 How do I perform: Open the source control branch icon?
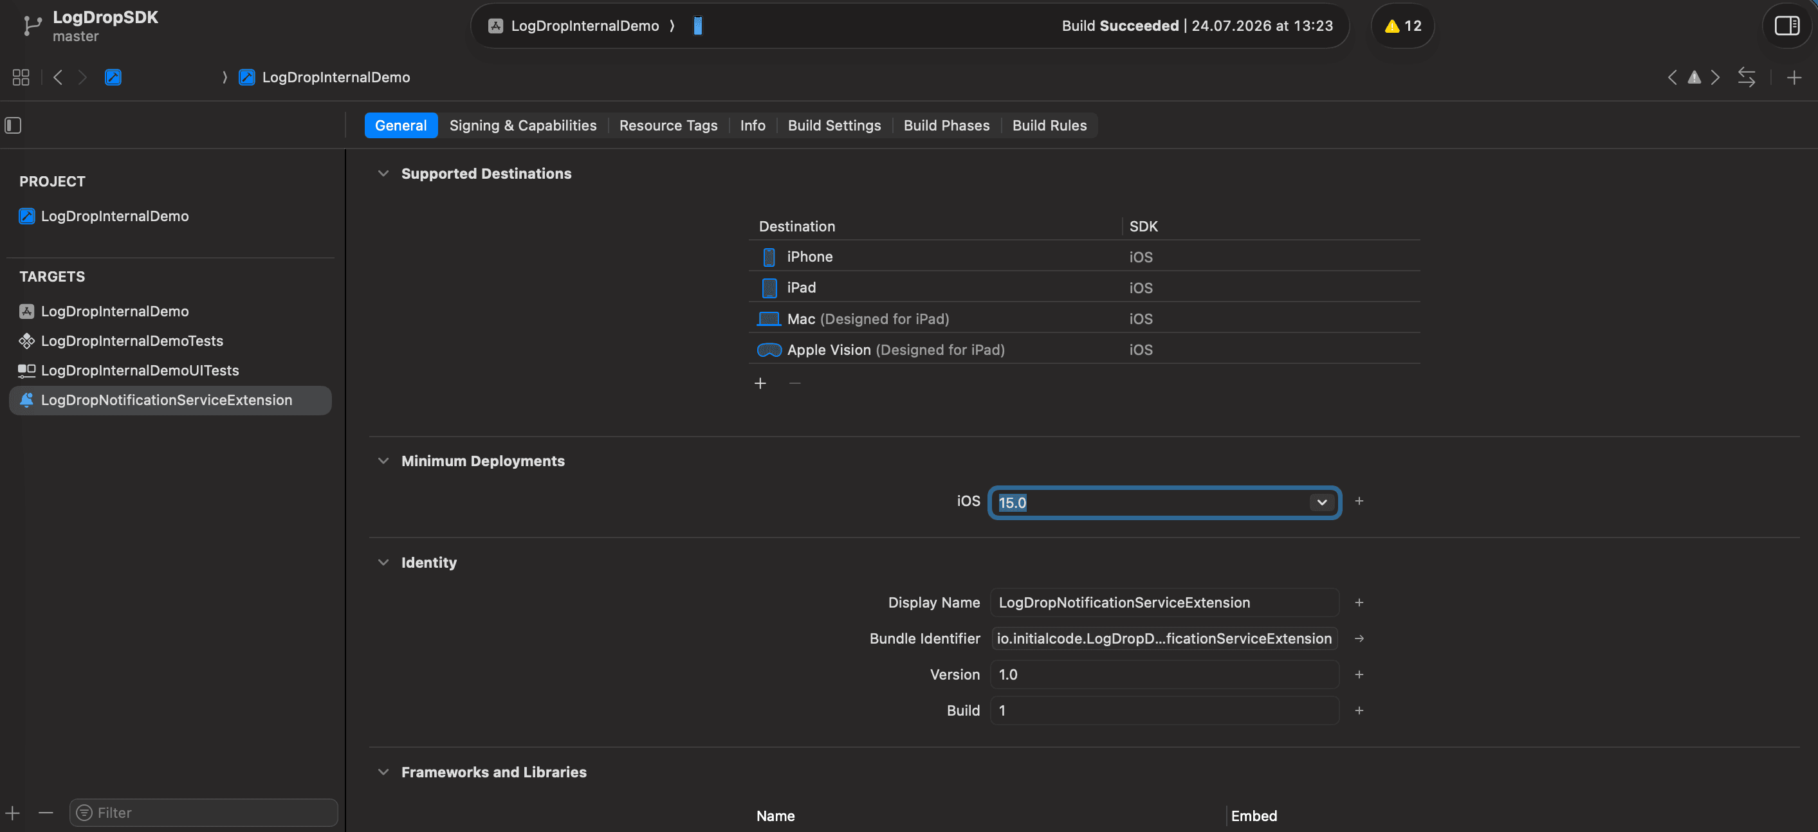31,26
